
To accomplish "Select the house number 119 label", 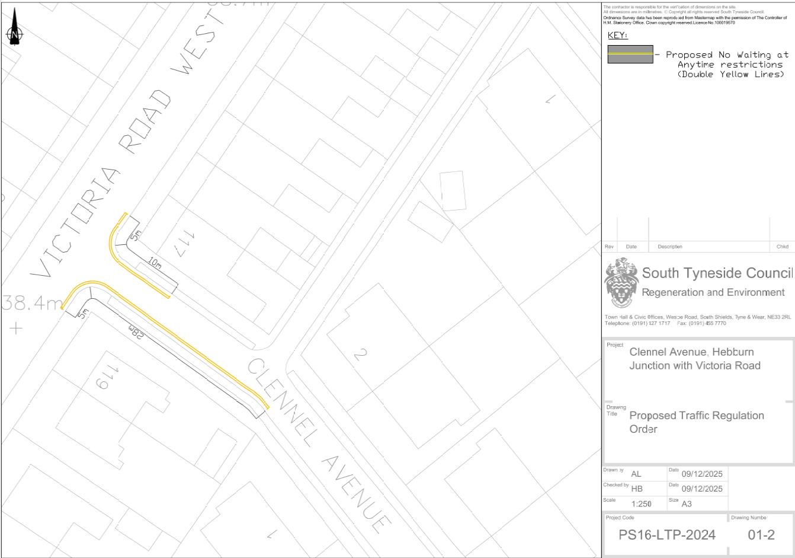I will (107, 378).
